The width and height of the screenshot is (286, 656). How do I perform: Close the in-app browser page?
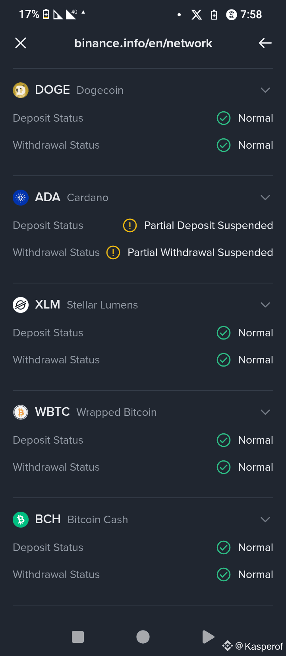click(x=21, y=43)
